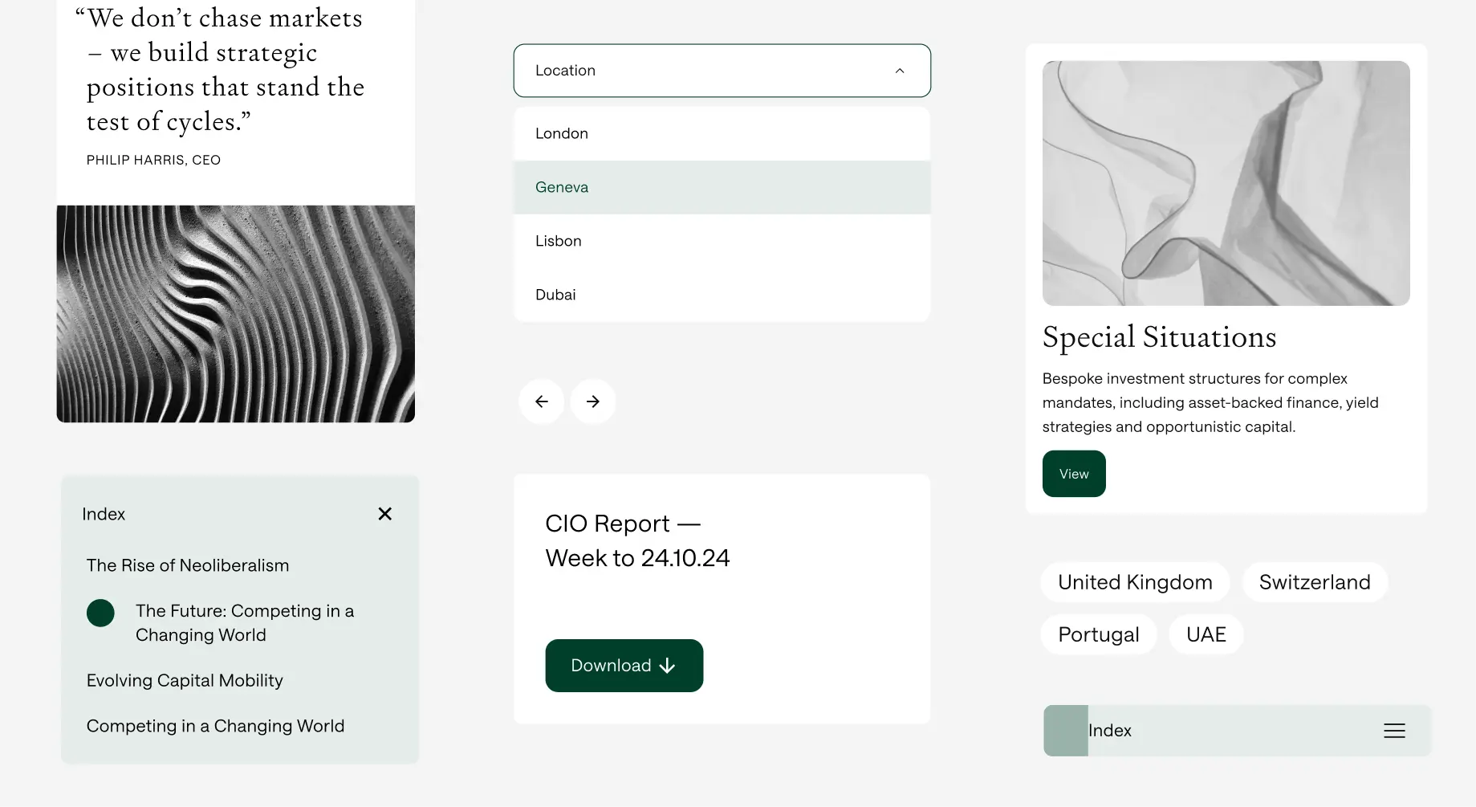Click the previous arrow button
Image resolution: width=1476 pixels, height=807 pixels.
pyautogui.click(x=542, y=401)
